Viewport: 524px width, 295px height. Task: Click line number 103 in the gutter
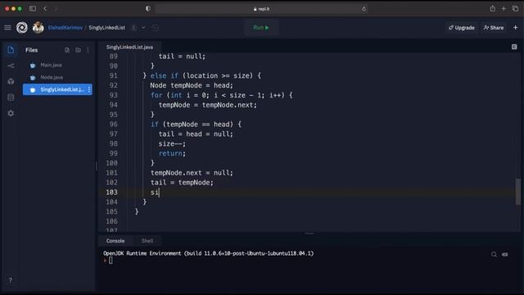pyautogui.click(x=111, y=193)
